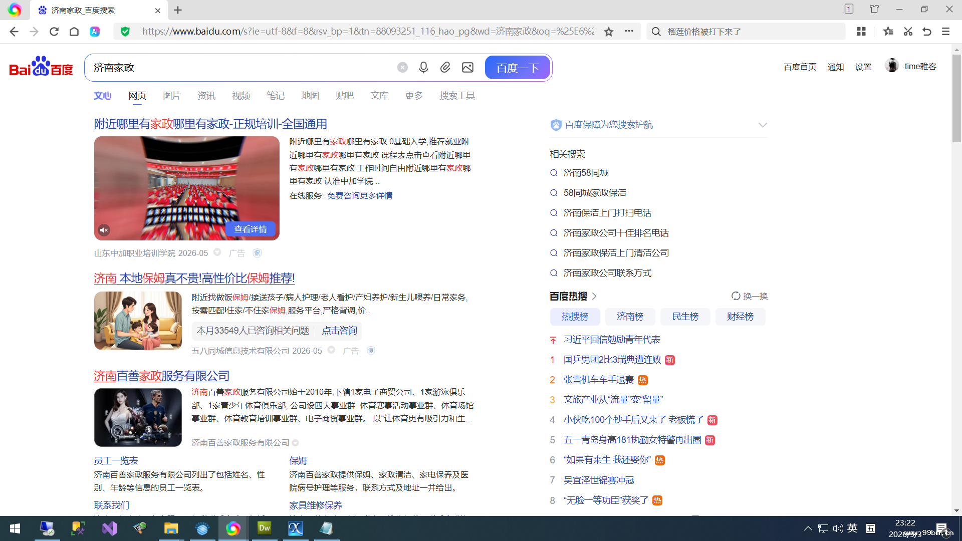This screenshot has height=541, width=962.
Task: Open the 设置 link at top right
Action: (863, 67)
